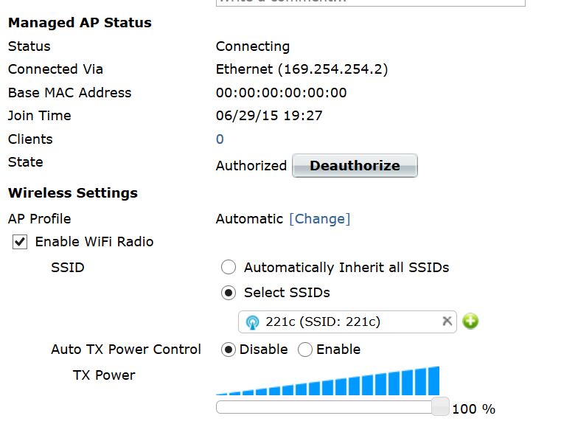Click the TX Power slider handle
575x424 pixels.
pyautogui.click(x=440, y=406)
